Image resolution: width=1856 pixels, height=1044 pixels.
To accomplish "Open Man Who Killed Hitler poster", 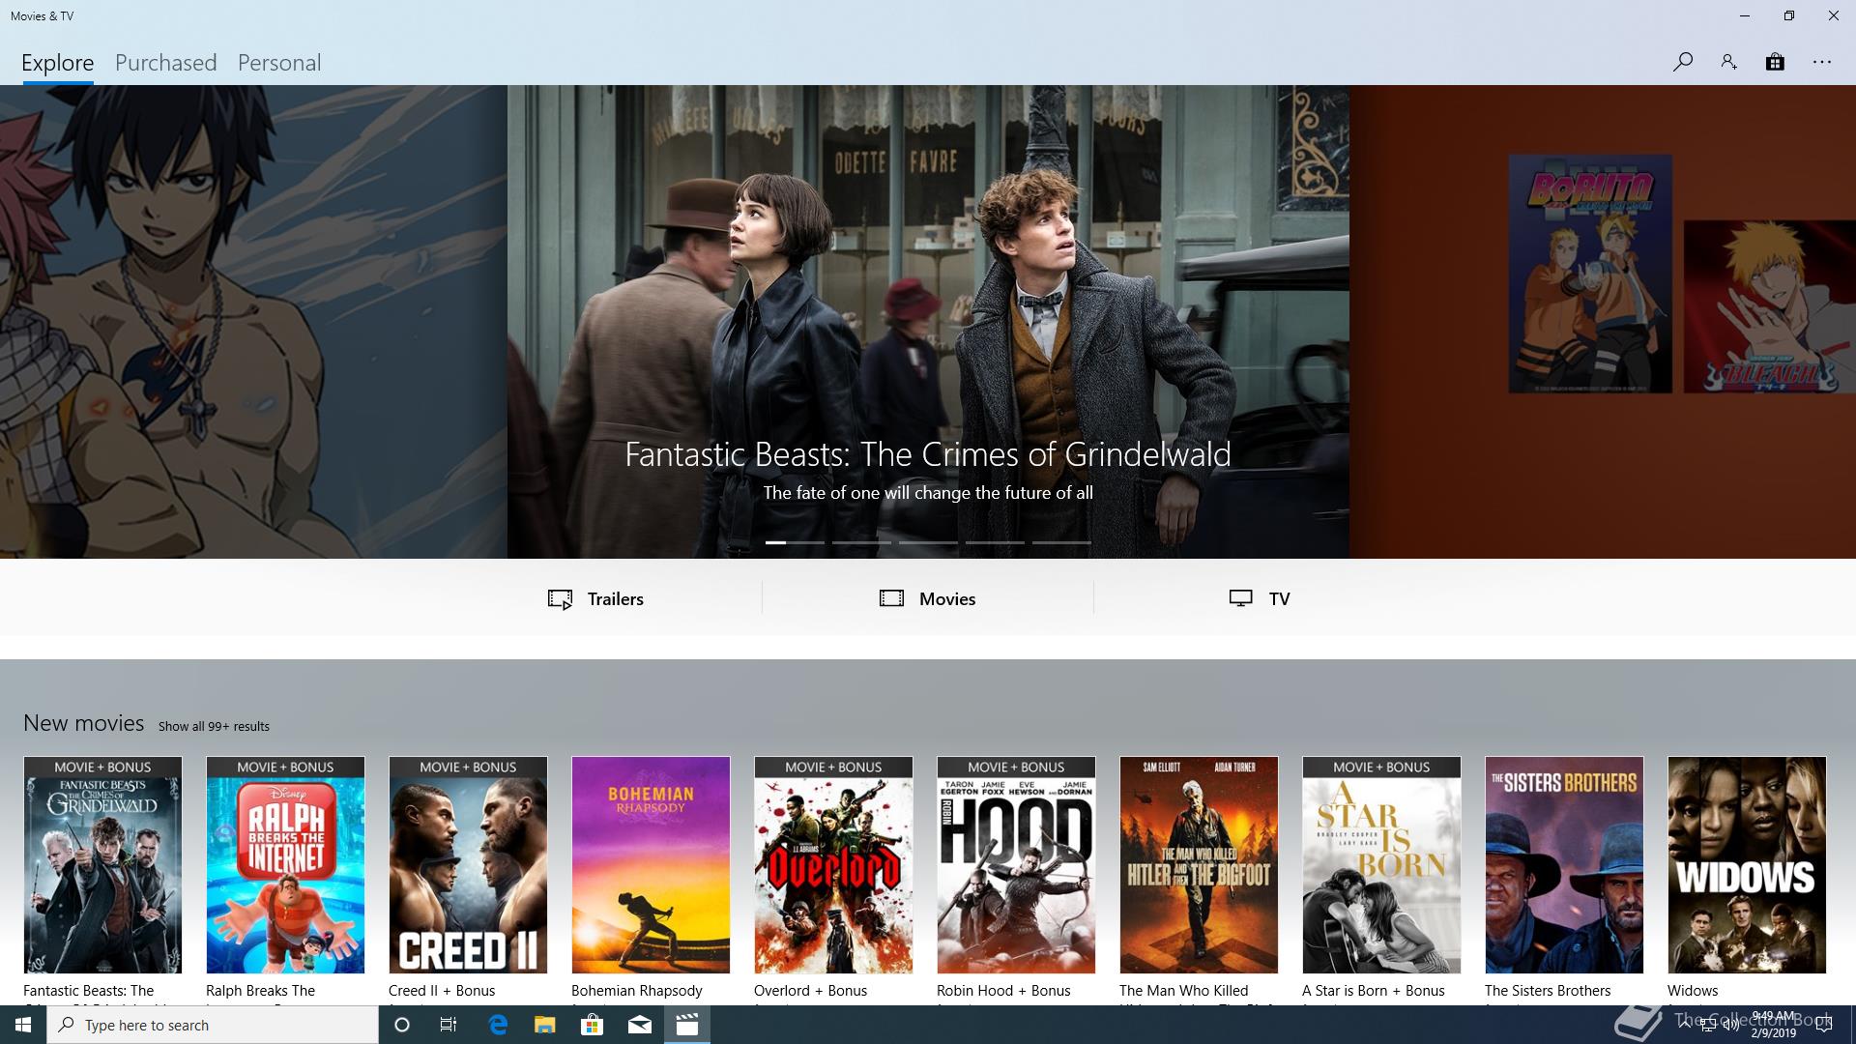I will click(1199, 865).
